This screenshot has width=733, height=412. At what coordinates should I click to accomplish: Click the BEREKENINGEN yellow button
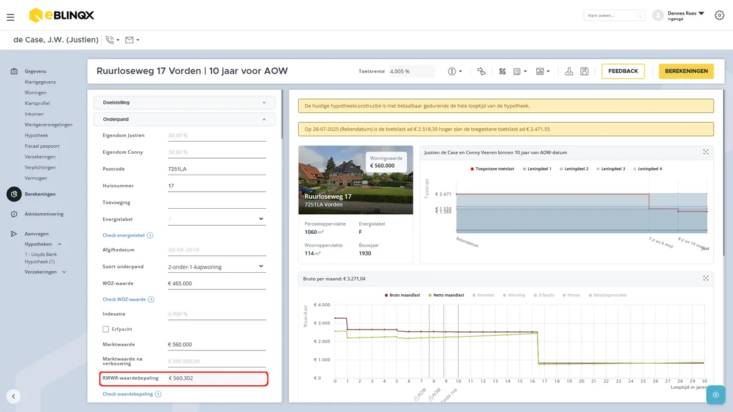point(686,71)
